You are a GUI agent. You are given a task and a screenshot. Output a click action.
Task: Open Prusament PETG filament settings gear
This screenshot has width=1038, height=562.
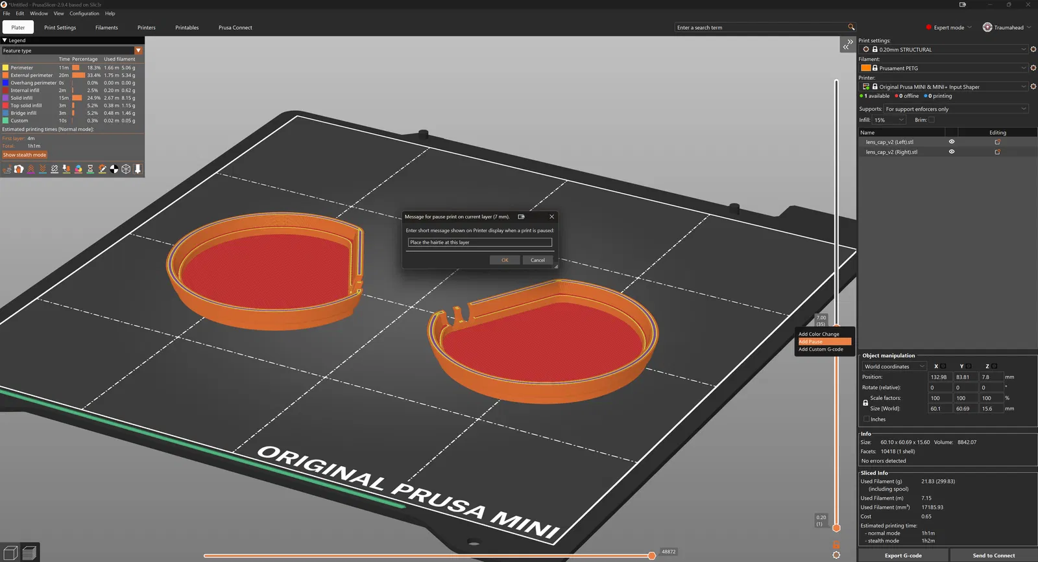(1033, 68)
